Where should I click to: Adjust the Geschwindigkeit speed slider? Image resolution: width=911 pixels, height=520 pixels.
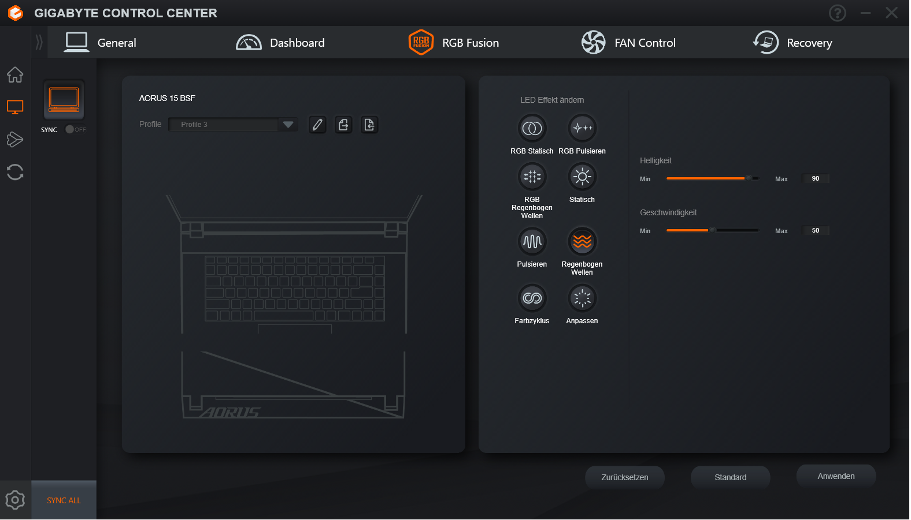[713, 230]
